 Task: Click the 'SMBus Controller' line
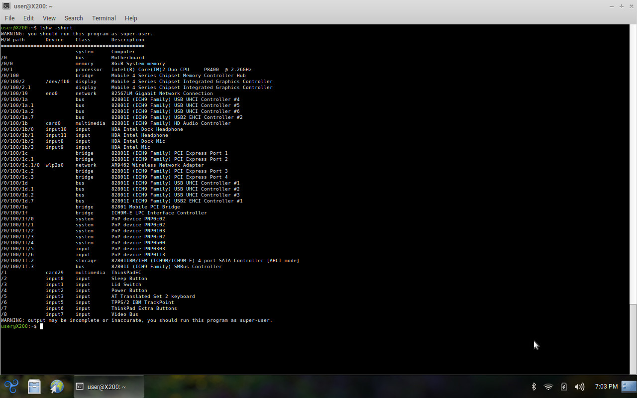167,267
